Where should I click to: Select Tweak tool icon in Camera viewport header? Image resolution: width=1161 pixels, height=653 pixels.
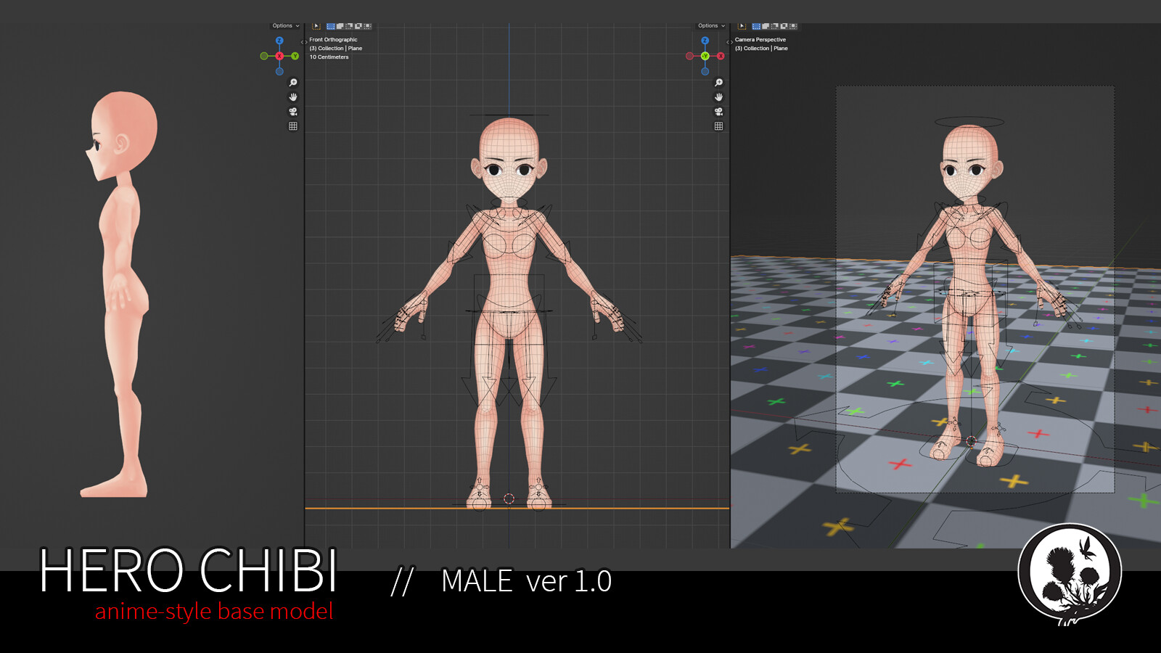[x=742, y=26]
